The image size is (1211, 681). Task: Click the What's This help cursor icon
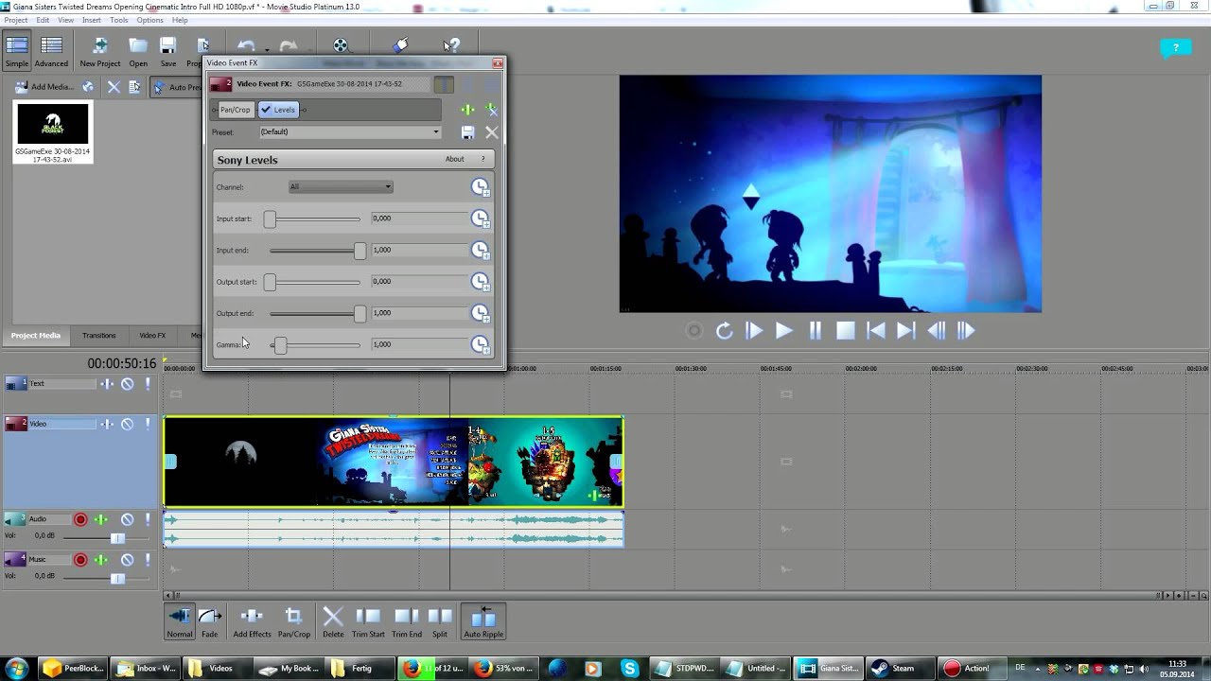451,45
